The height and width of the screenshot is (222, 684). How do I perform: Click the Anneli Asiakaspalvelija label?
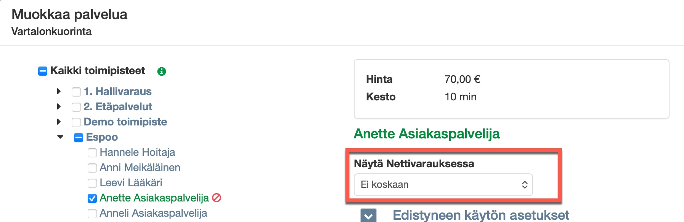click(153, 213)
